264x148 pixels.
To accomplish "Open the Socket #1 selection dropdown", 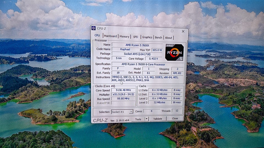I will coord(122,112).
